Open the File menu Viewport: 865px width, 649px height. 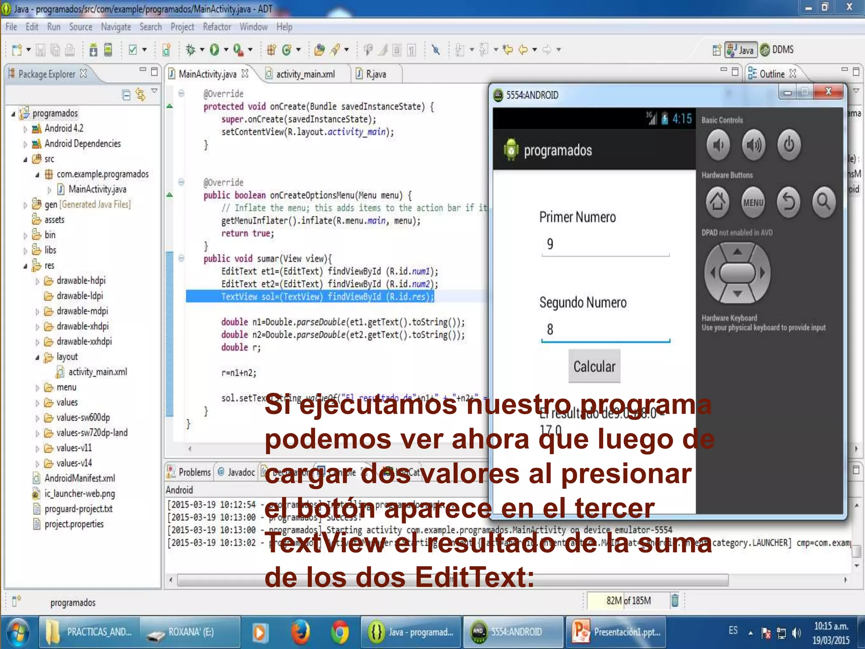point(11,27)
